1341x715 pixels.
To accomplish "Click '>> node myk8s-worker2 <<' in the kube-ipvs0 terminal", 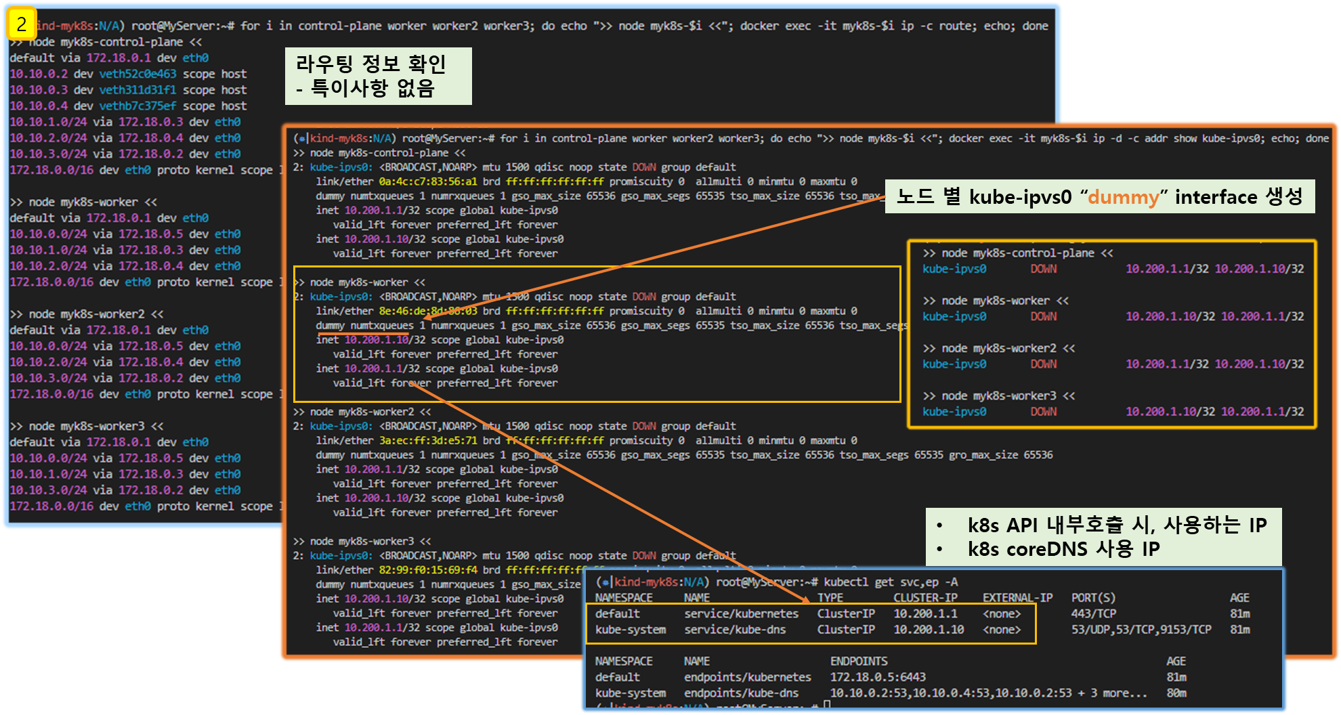I will click(x=362, y=412).
